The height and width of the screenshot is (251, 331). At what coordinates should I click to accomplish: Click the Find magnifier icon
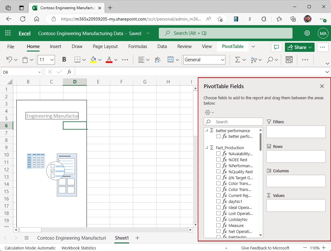(270, 59)
